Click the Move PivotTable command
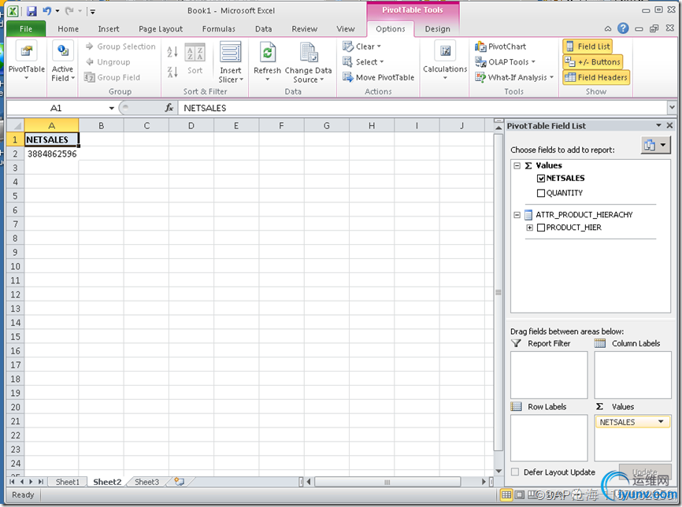This screenshot has width=682, height=507. (x=378, y=77)
